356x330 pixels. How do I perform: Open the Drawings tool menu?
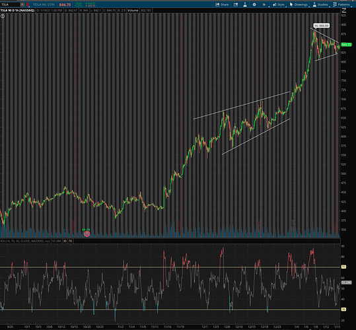(299, 5)
